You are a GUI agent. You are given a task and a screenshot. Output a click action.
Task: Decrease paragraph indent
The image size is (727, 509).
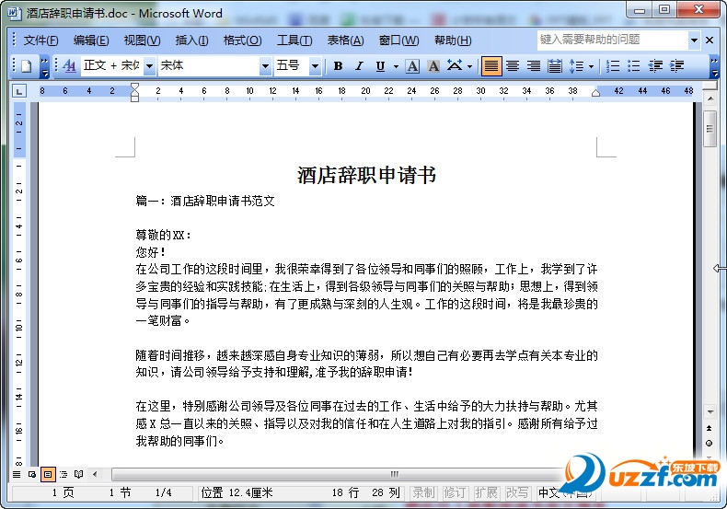[x=655, y=66]
